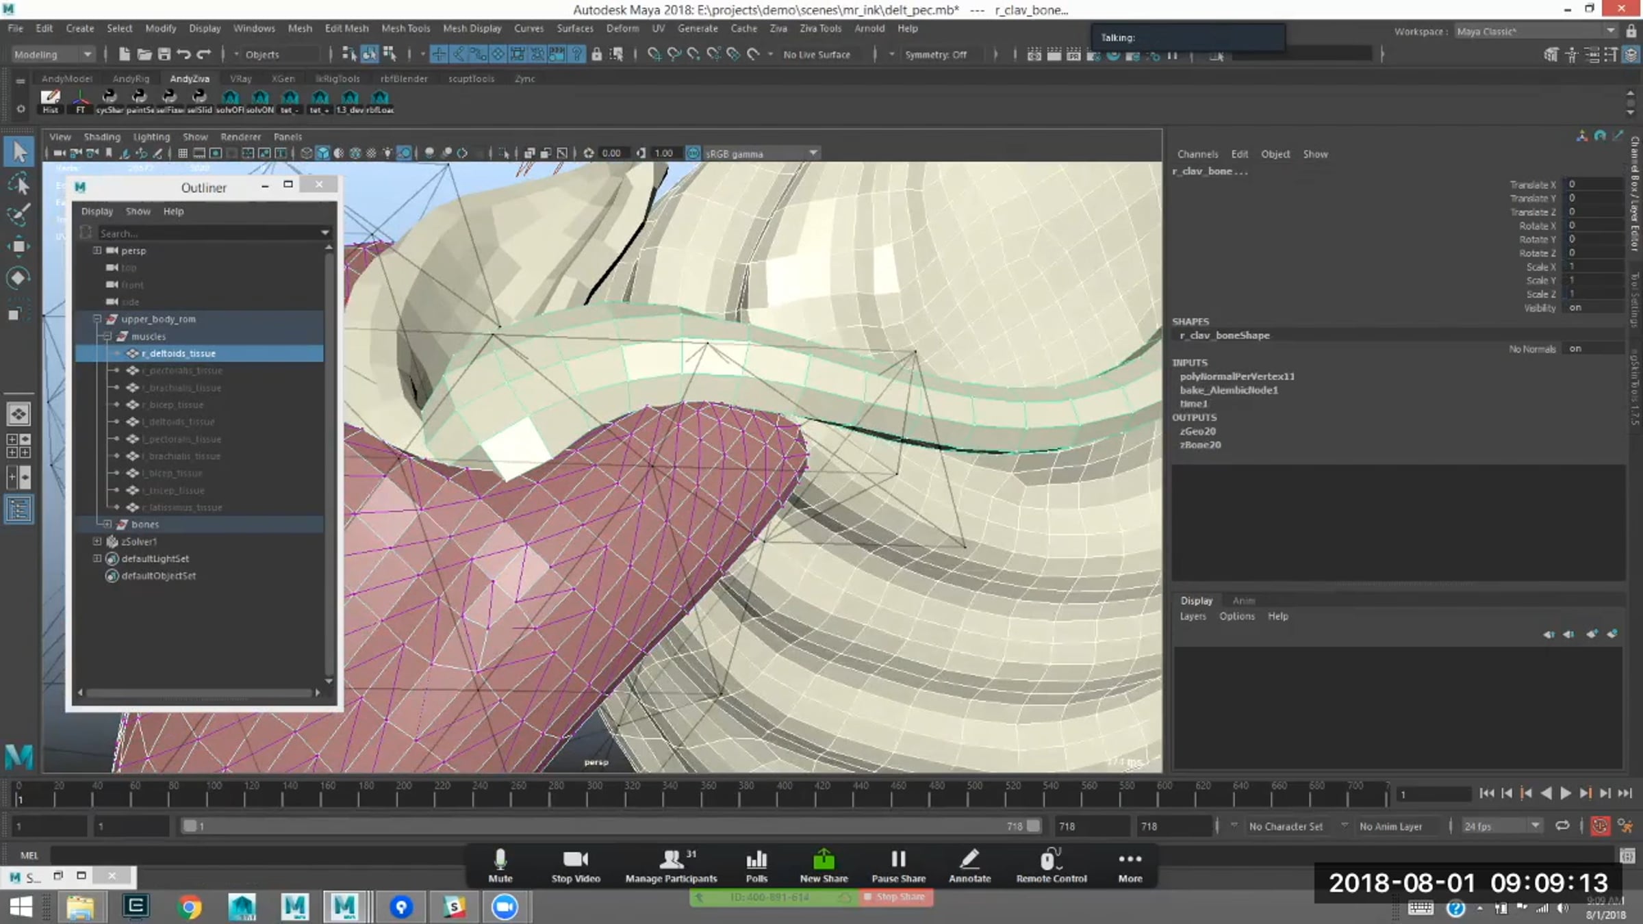The height and width of the screenshot is (924, 1643).
Task: Activate the Lasso select tool
Action: click(18, 184)
